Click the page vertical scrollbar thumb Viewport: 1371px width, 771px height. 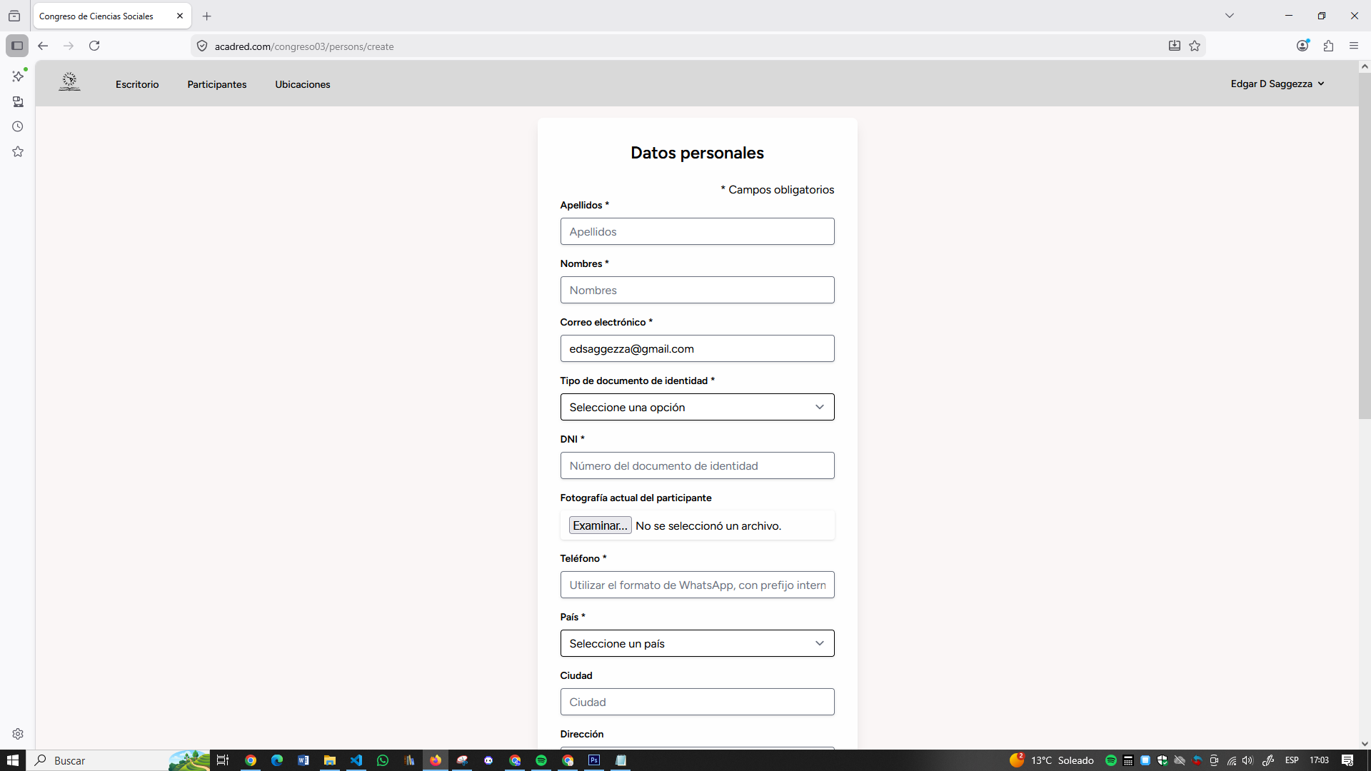click(1365, 245)
